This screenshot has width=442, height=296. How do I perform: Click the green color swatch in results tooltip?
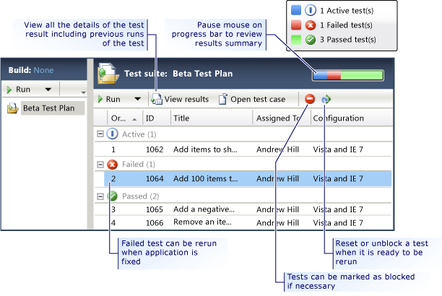pyautogui.click(x=296, y=40)
